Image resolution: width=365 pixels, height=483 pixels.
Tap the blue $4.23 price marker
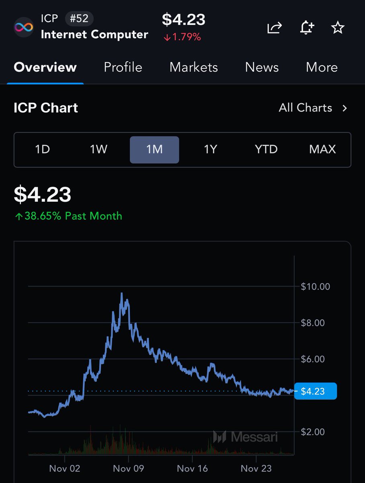(x=315, y=391)
